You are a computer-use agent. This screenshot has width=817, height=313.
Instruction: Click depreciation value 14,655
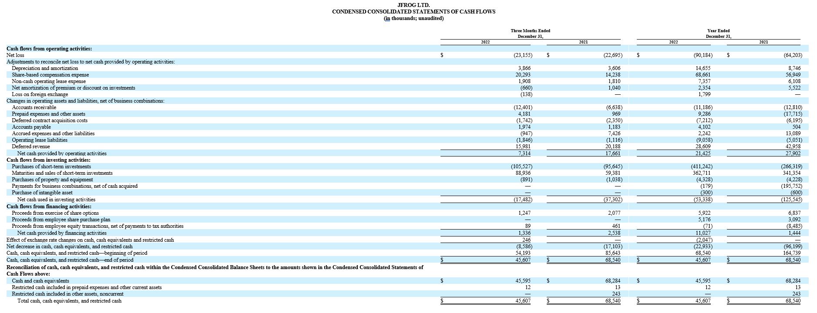(703, 68)
